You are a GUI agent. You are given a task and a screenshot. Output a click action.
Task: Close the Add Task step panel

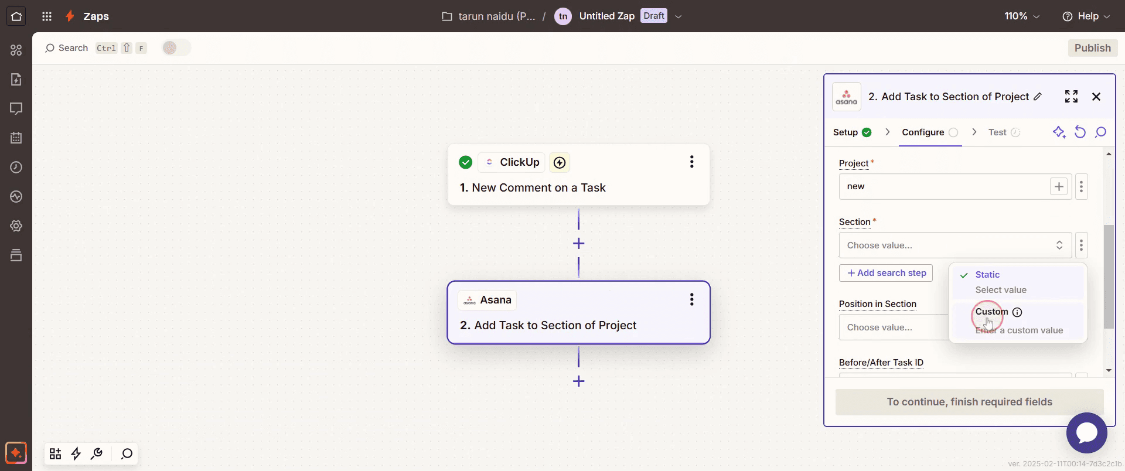tap(1096, 97)
